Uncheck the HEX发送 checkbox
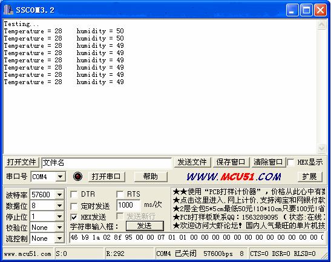The width and height of the screenshot is (331, 262). (74, 217)
